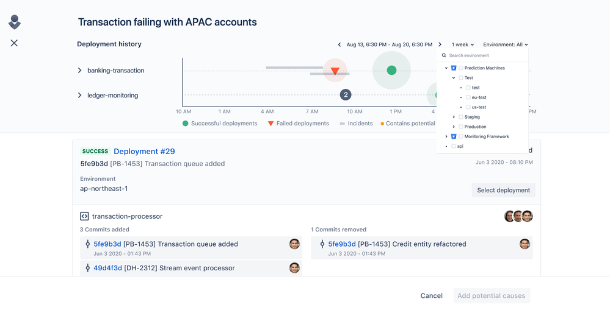Go to previous date range arrow
Viewport: 610px width, 313px height.
pos(339,44)
